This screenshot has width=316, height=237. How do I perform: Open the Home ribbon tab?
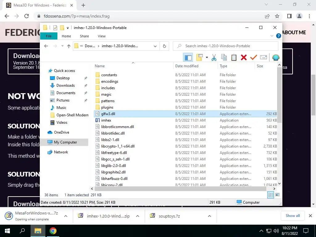click(x=66, y=36)
